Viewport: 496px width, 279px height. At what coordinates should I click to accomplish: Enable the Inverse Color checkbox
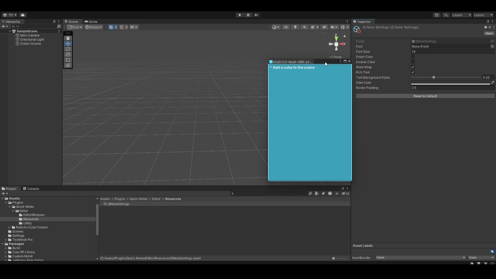(413, 62)
